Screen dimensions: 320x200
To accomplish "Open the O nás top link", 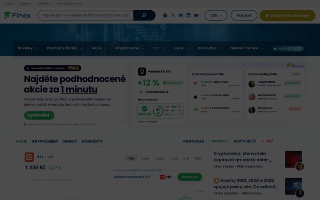I will pos(8,4).
